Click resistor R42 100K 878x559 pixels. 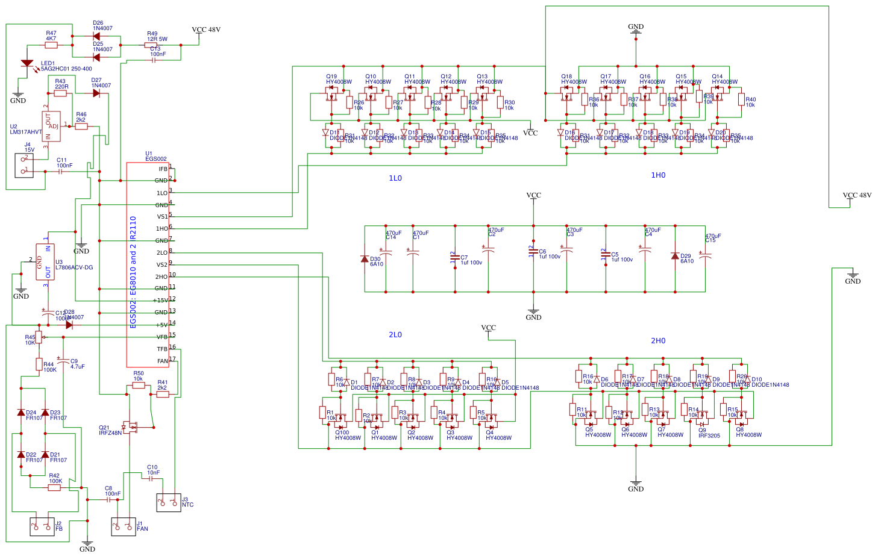pyautogui.click(x=54, y=488)
